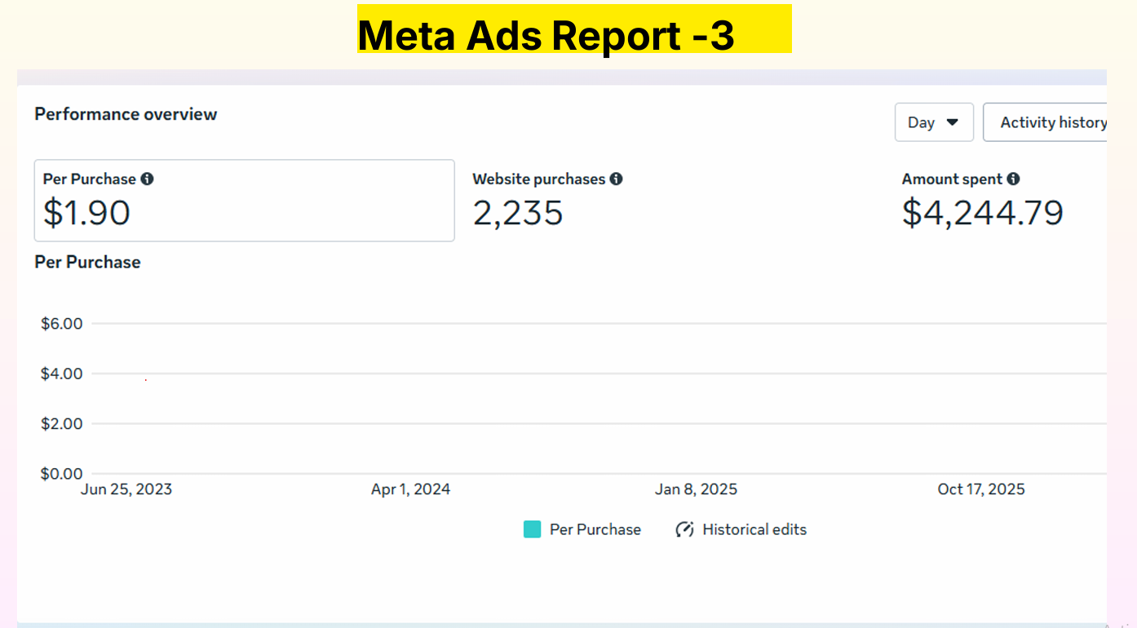This screenshot has height=628, width=1137.
Task: Toggle the teal Per Purchase legend swatch
Action: point(533,529)
